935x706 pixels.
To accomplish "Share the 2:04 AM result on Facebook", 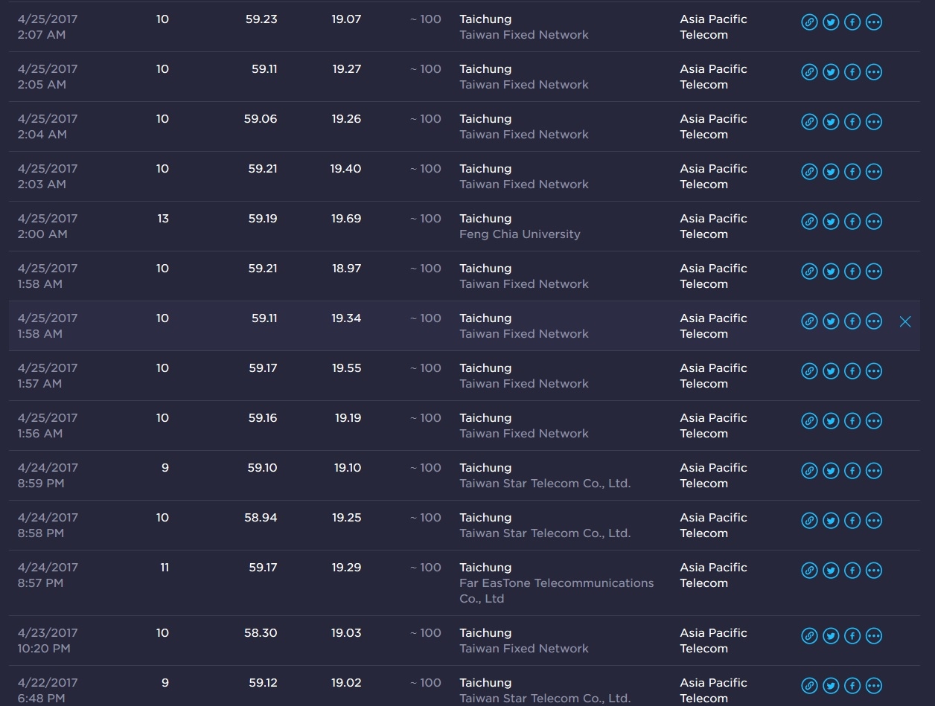I will tap(852, 122).
